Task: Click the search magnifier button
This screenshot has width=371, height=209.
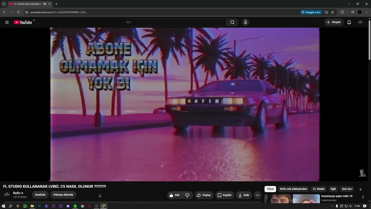Action: click(232, 22)
